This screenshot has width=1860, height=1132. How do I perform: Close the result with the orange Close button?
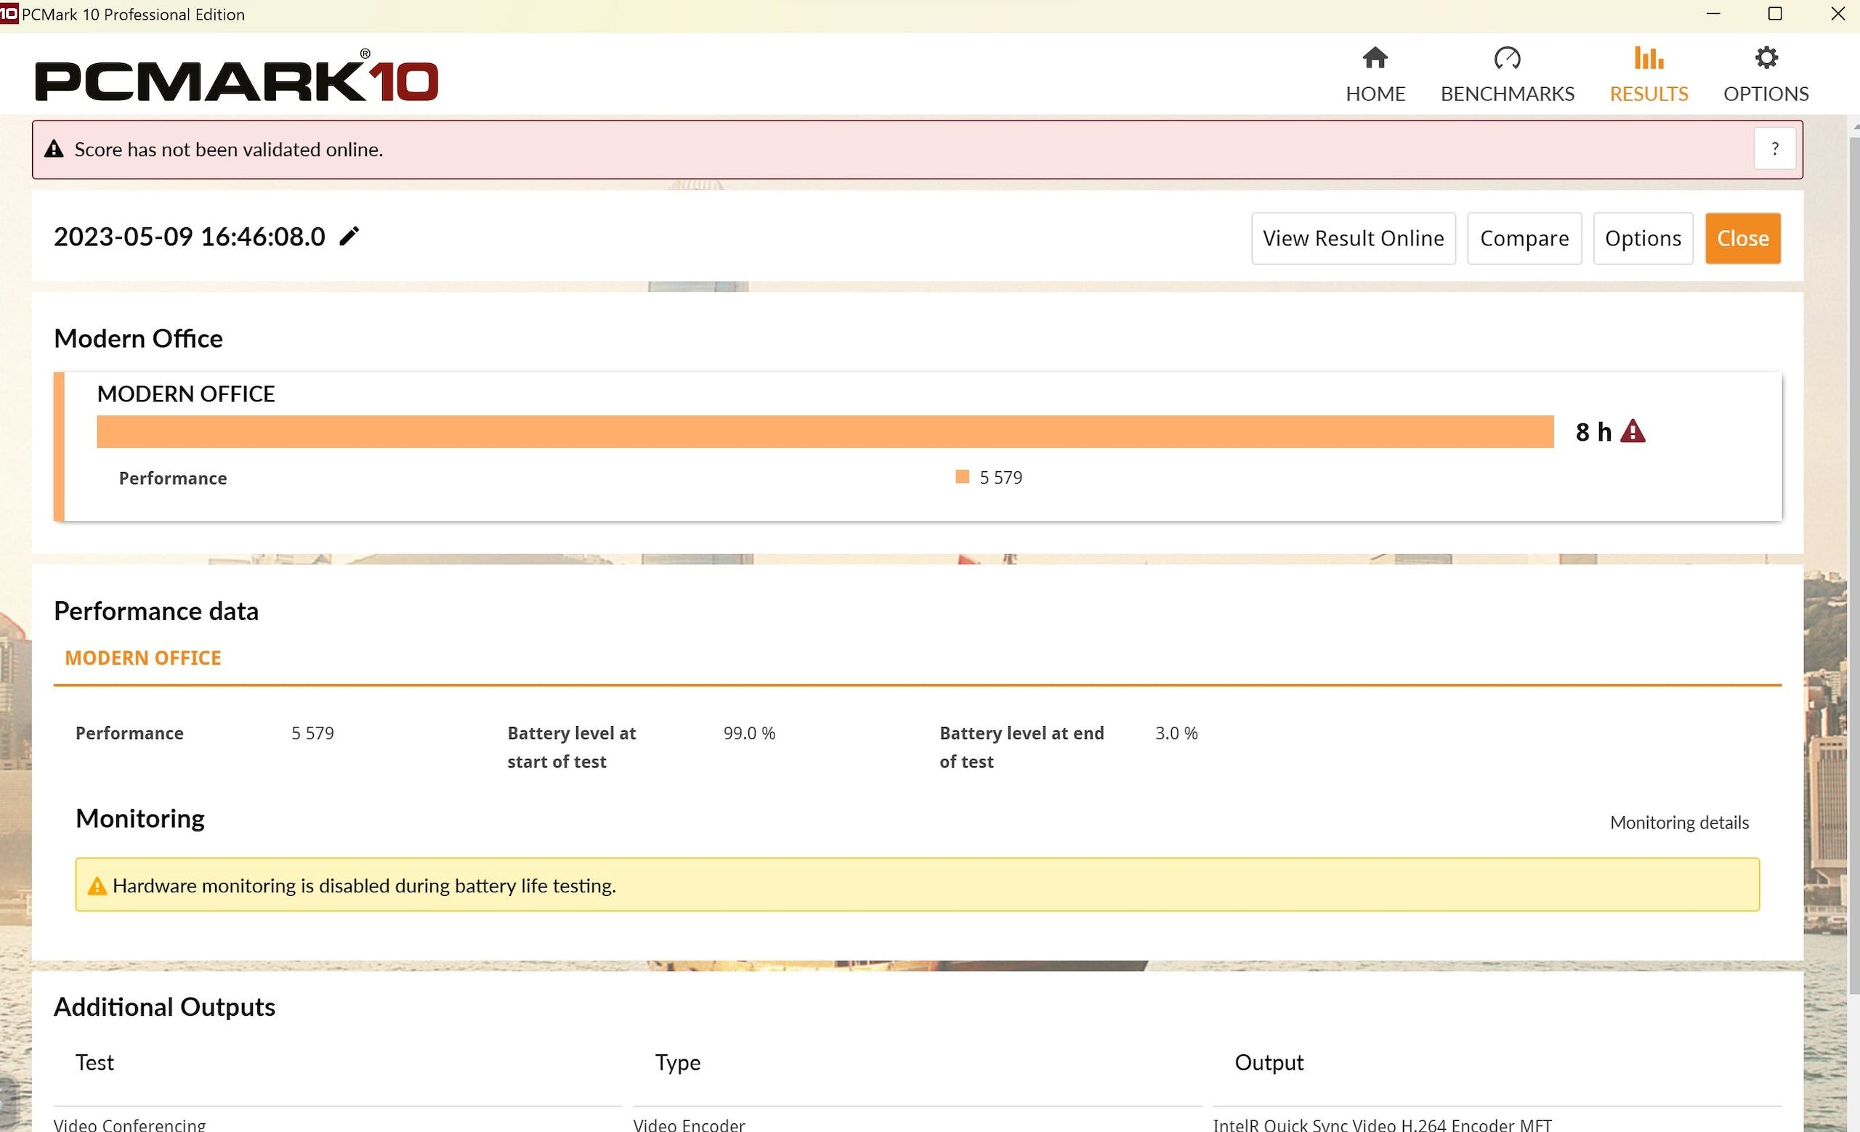pos(1742,238)
